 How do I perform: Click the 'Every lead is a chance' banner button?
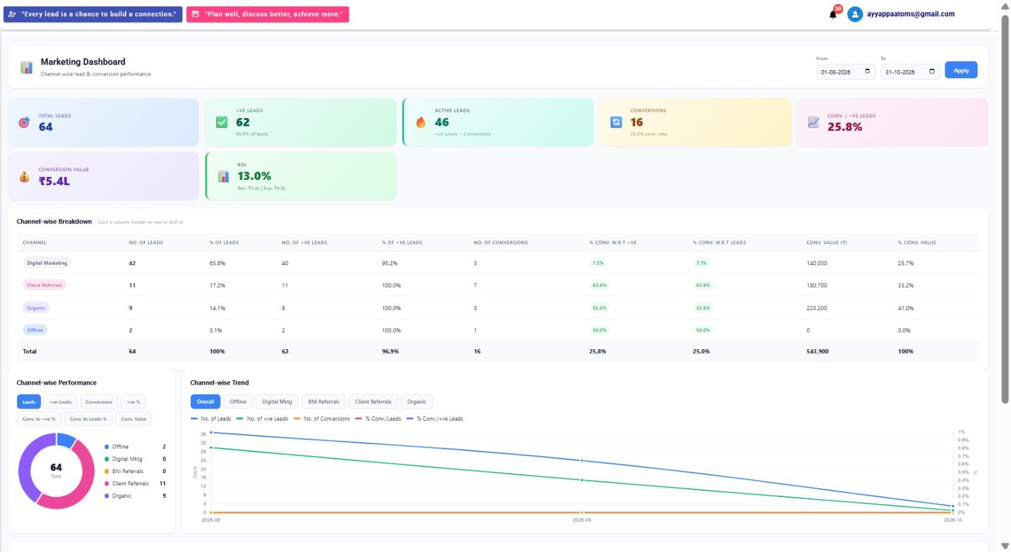[93, 14]
